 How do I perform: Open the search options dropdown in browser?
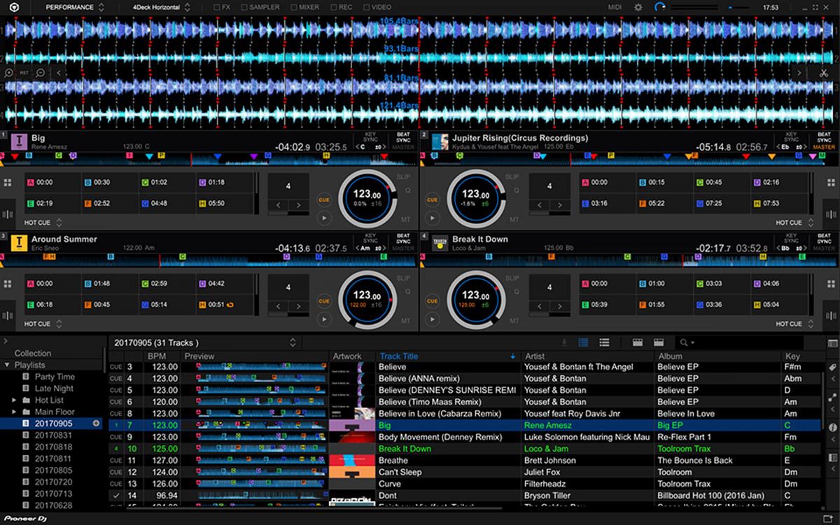[x=687, y=342]
